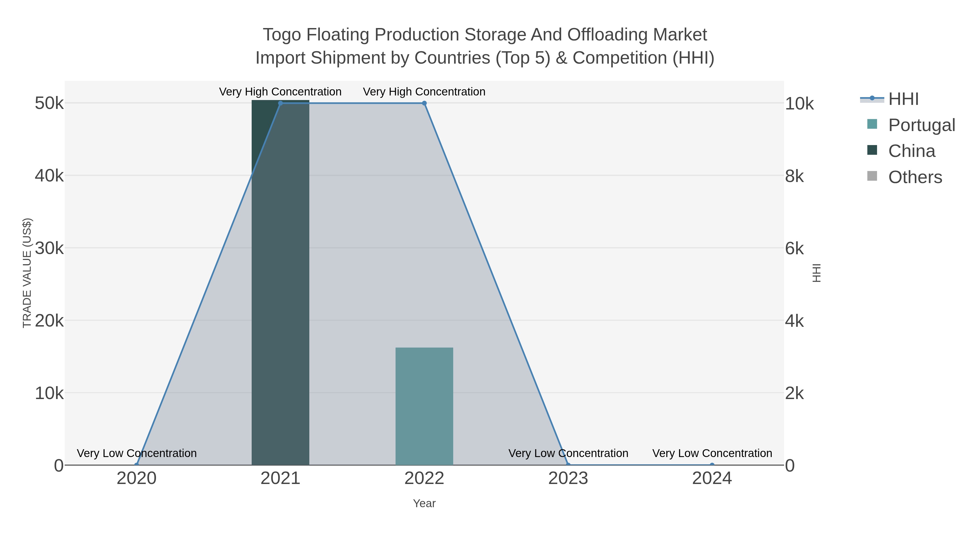Click the TRADE VALUE (US$) axis title
This screenshot has width=970, height=546.
click(27, 273)
